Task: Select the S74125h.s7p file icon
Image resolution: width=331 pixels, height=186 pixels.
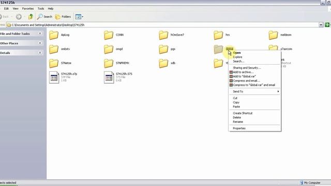Action: [x=54, y=78]
